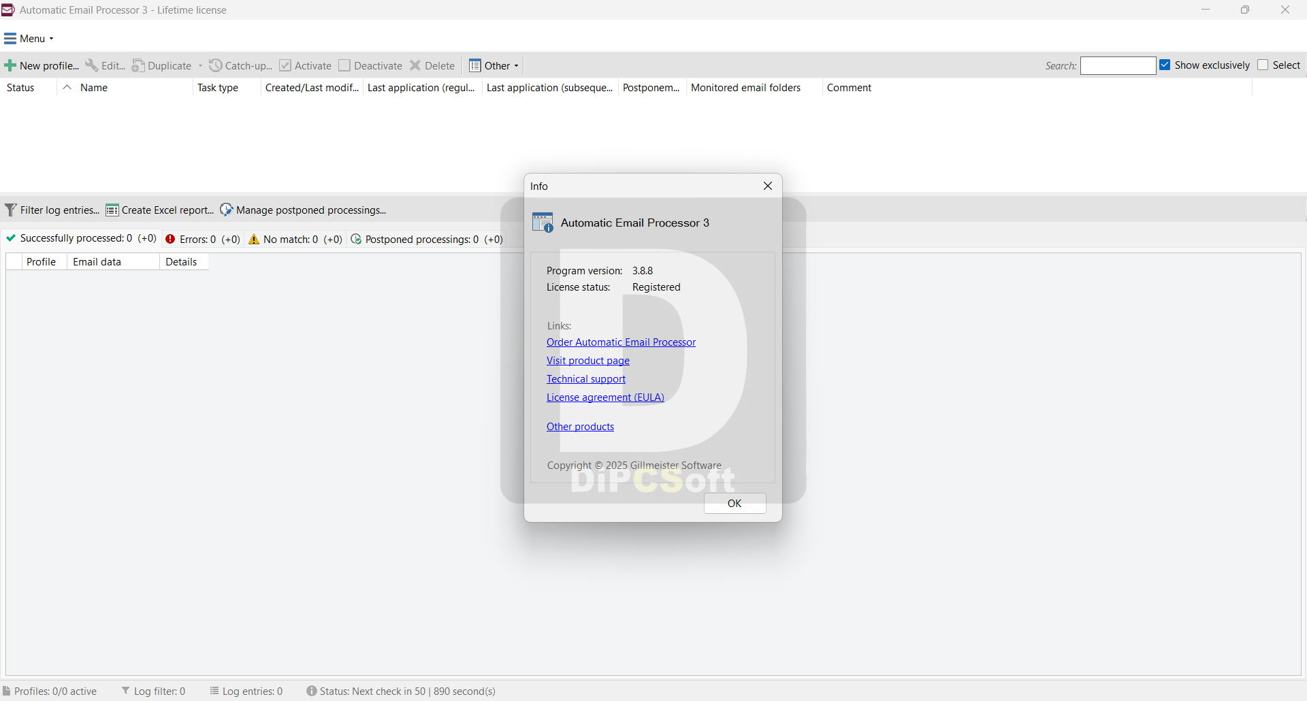Image resolution: width=1307 pixels, height=701 pixels.
Task: Click the Log filter funnel status icon
Action: coord(126,691)
